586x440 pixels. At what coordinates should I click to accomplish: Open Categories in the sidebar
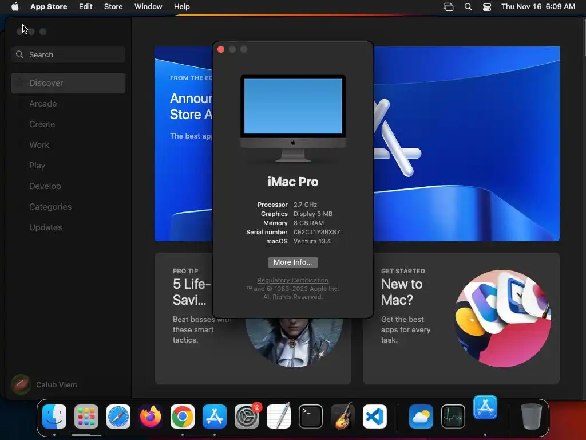tap(68, 206)
